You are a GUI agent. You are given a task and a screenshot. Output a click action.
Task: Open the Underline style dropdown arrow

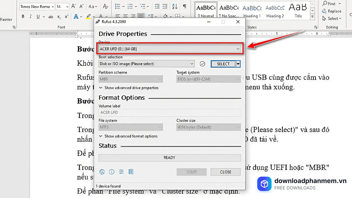(x=43, y=17)
